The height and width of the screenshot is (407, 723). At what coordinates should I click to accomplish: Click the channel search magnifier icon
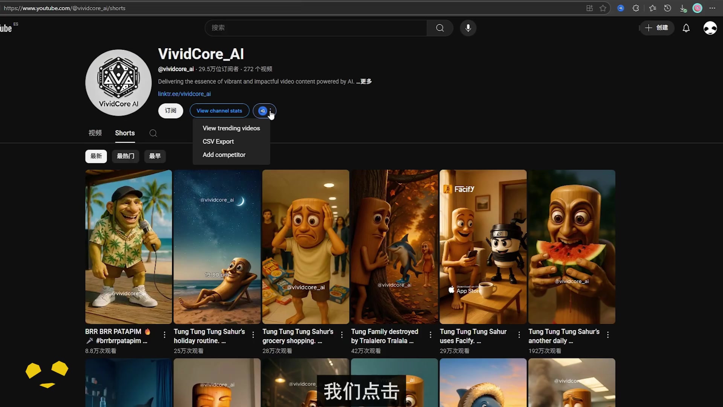pos(153,133)
